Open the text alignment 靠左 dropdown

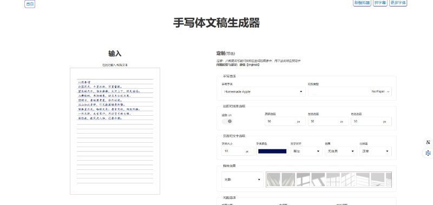[306, 151]
